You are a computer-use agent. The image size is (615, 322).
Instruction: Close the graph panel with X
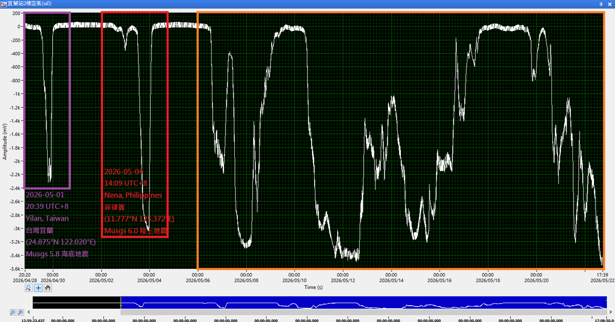[x=610, y=3]
